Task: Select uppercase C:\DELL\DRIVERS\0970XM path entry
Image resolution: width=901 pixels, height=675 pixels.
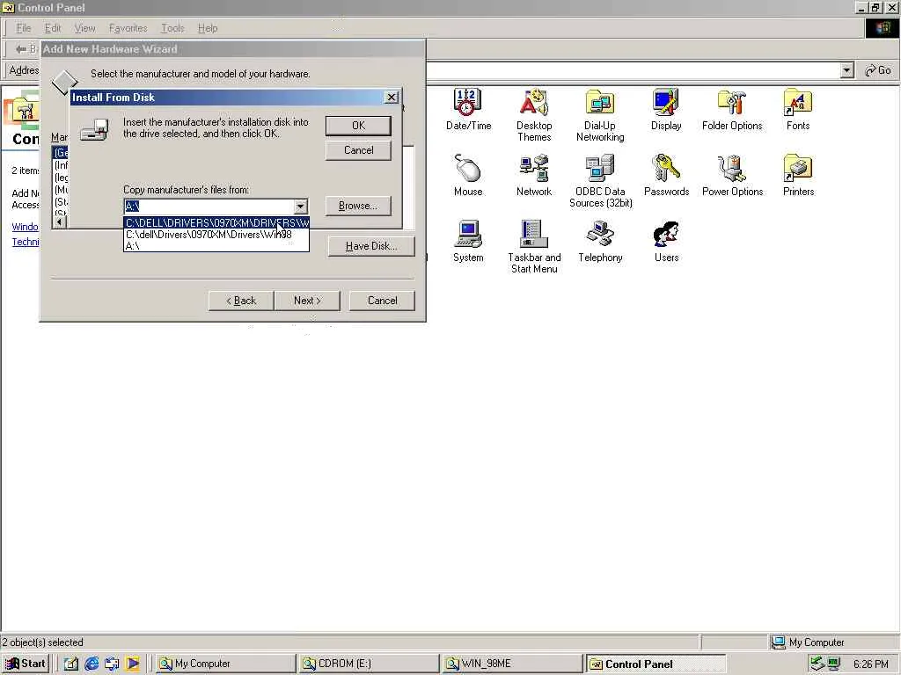Action: coord(216,222)
